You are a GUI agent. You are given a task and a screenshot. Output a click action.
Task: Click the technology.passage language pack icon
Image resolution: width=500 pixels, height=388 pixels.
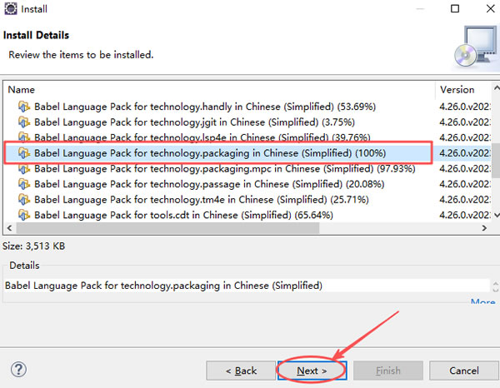tap(24, 185)
